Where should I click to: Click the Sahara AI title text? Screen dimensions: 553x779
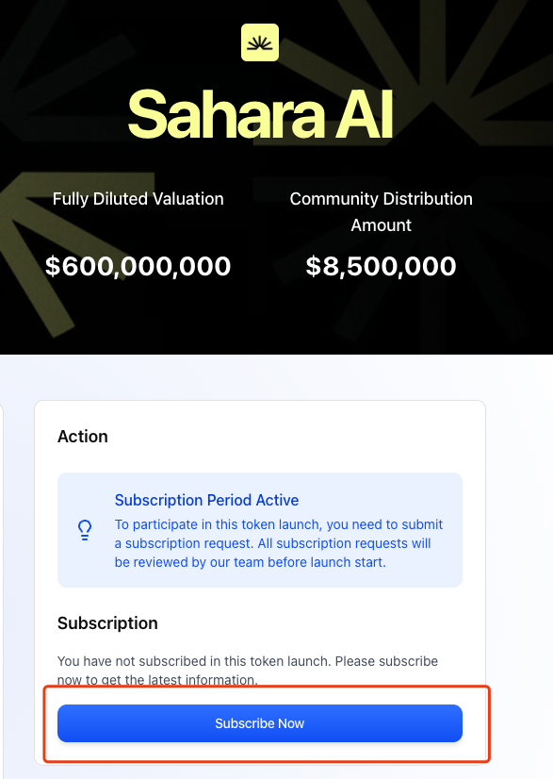click(x=260, y=114)
